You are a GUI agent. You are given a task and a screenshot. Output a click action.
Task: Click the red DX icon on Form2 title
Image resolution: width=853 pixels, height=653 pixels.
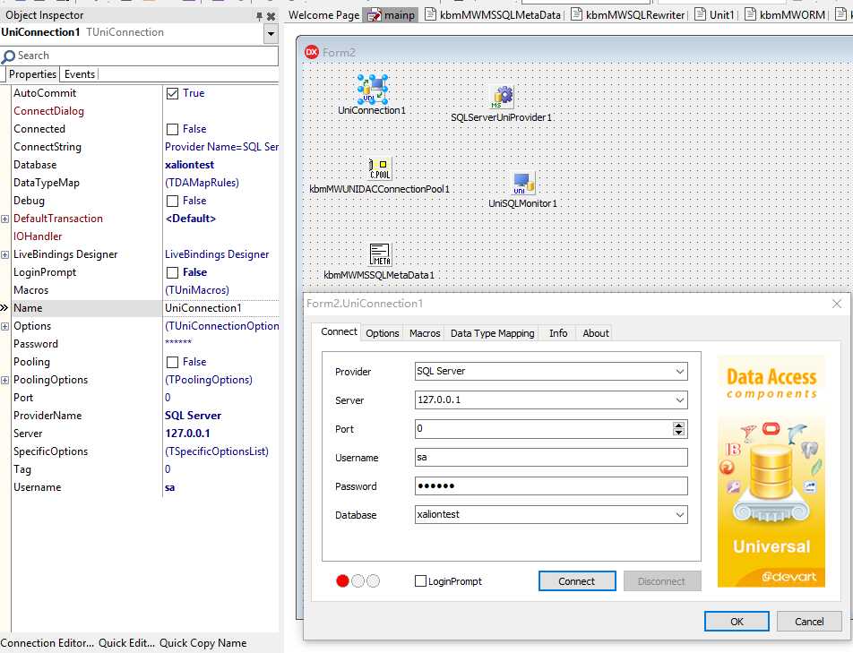point(312,52)
